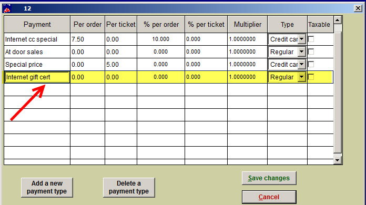Check Taxable for Special price row
This screenshot has width=366, height=205.
point(311,64)
